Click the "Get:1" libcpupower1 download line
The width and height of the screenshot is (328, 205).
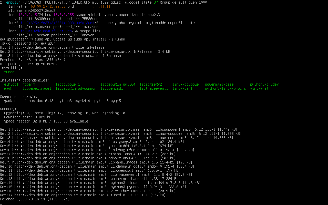coord(119,129)
